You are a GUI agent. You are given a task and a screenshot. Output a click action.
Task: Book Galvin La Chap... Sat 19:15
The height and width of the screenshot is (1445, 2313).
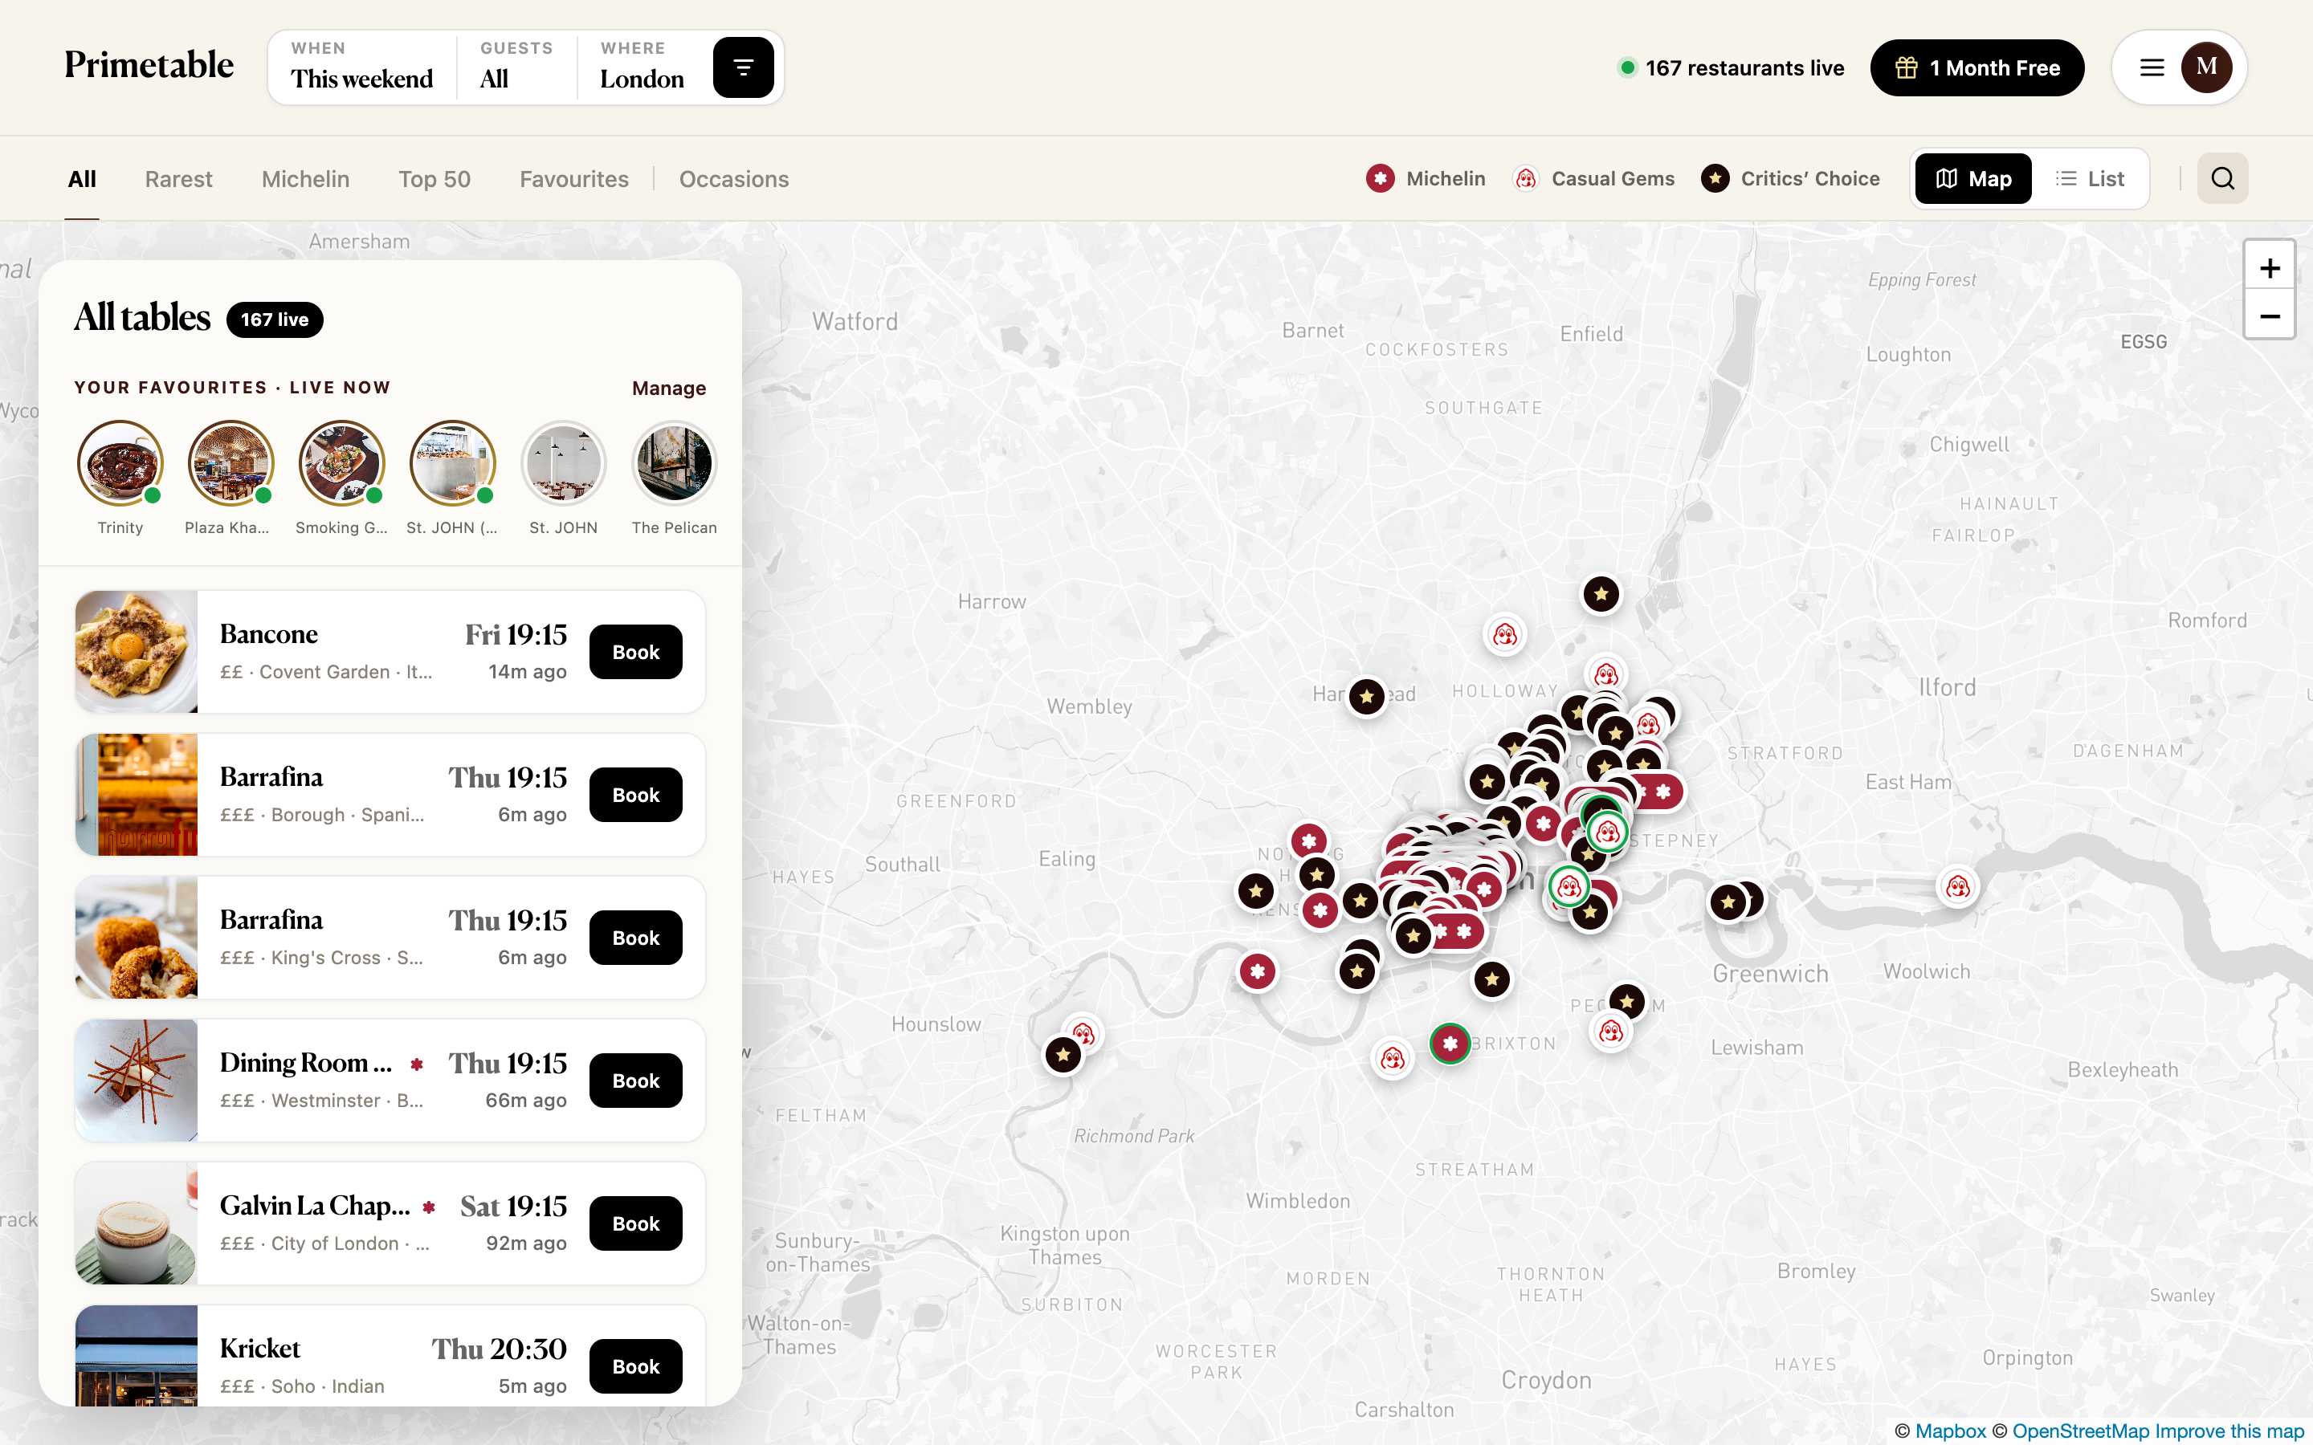635,1223
